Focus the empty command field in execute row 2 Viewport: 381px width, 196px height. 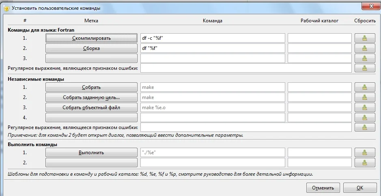pyautogui.click(x=213, y=162)
